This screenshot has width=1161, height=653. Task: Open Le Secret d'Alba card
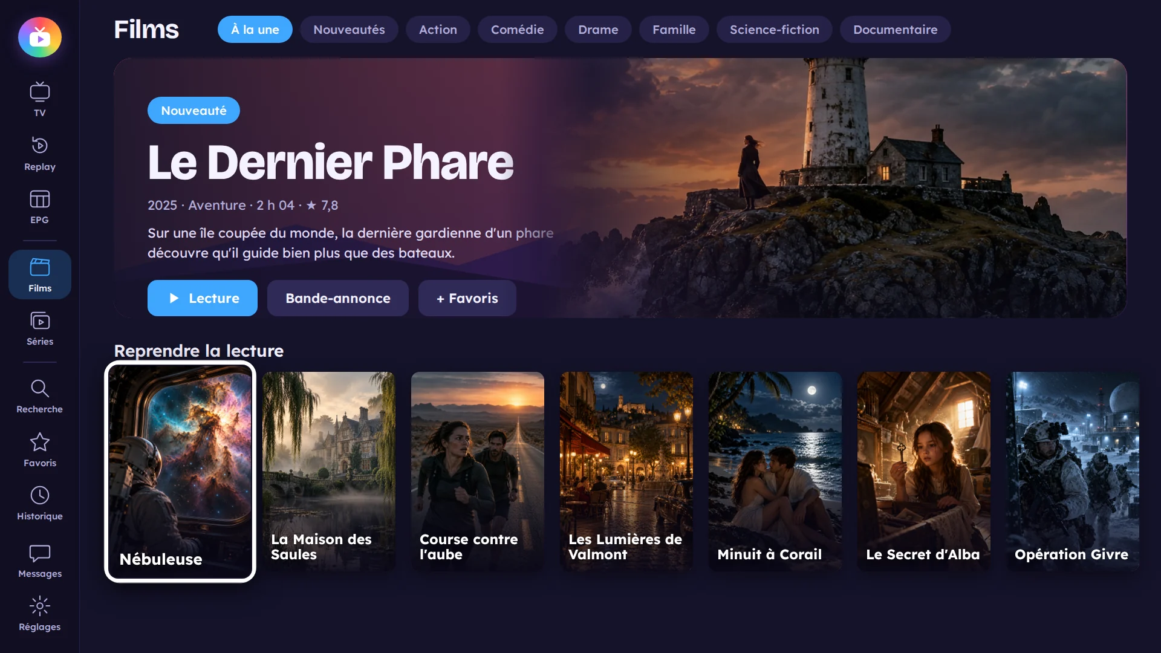924,472
